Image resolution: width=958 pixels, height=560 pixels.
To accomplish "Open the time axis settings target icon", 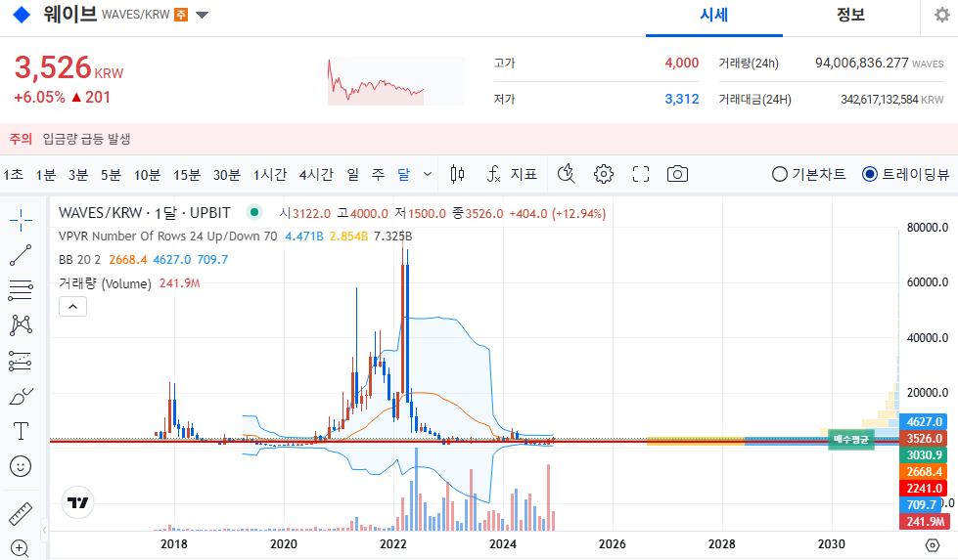I will [x=933, y=544].
